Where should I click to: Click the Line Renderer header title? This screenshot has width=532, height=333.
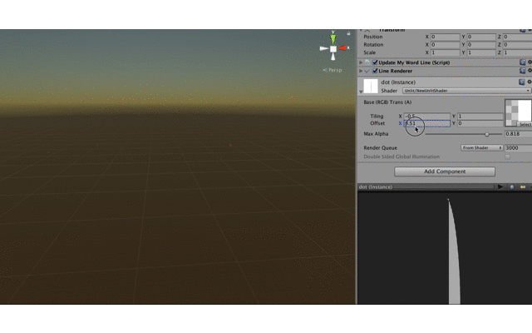pos(396,71)
